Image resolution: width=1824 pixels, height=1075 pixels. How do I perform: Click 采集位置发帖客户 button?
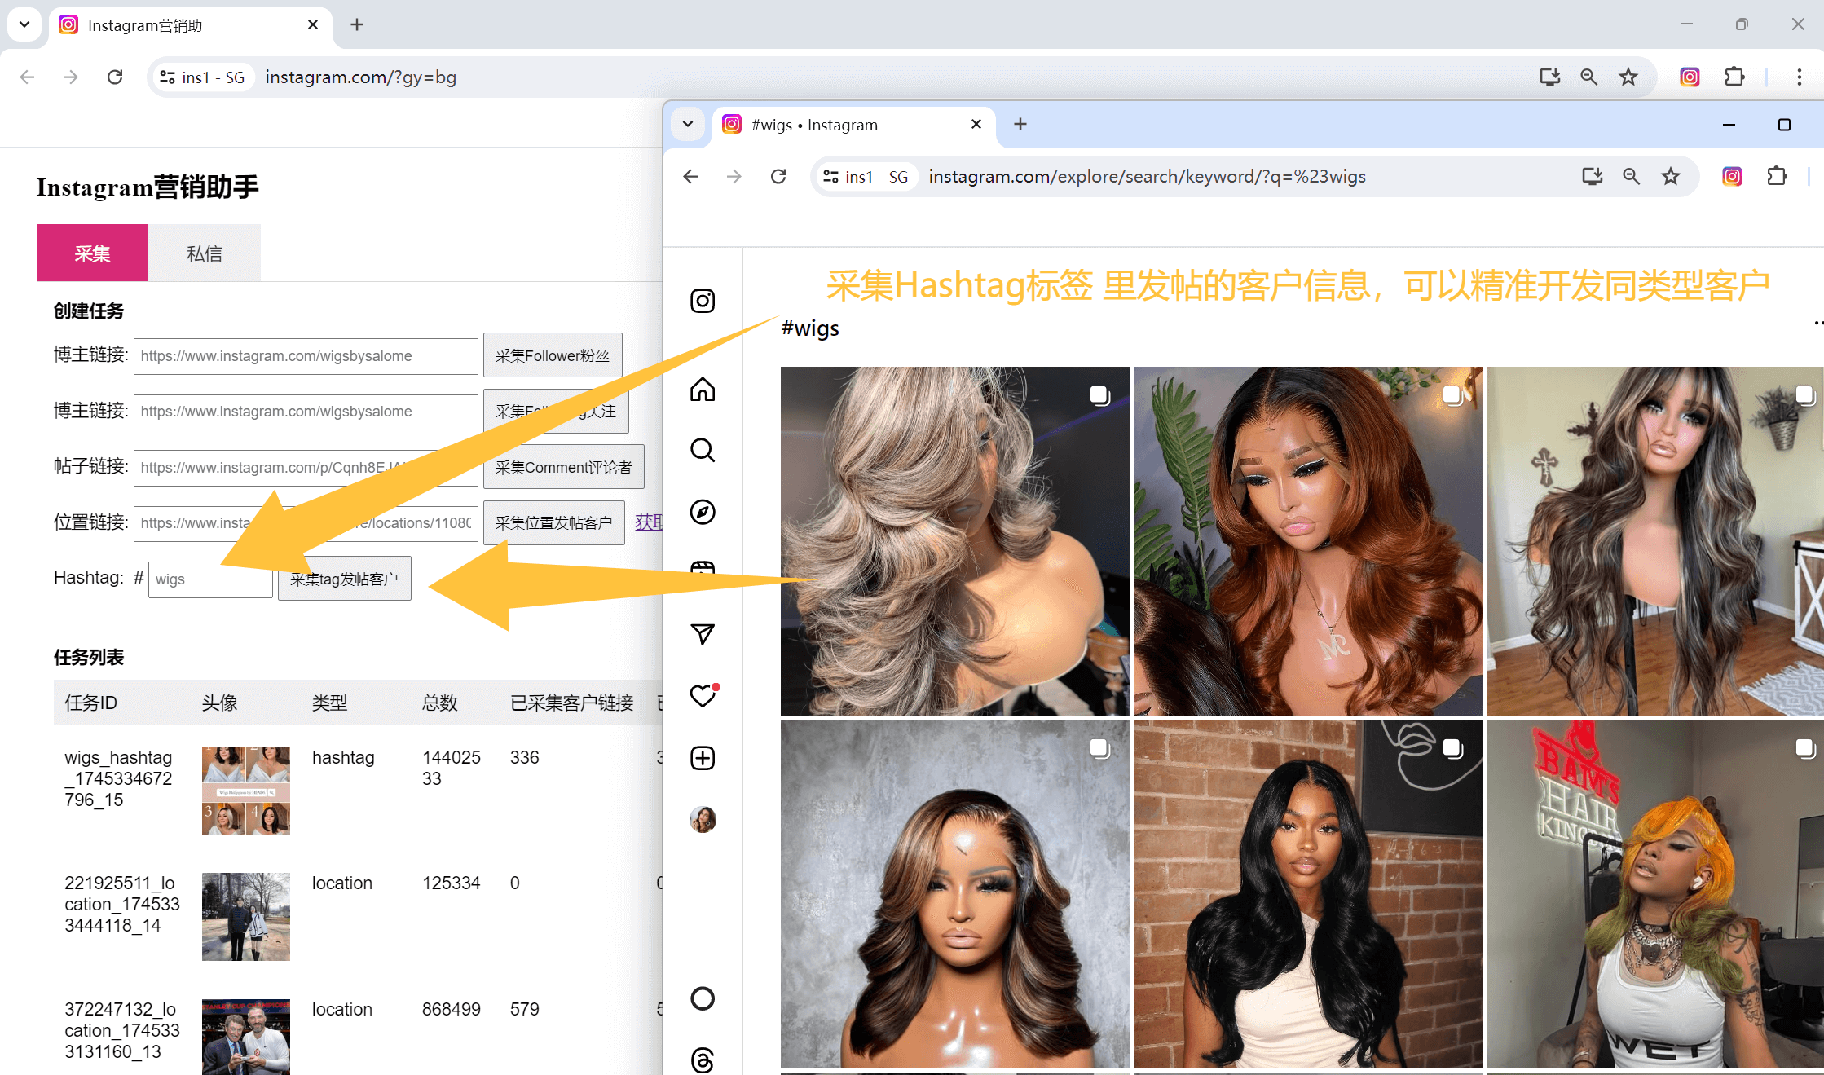554,522
